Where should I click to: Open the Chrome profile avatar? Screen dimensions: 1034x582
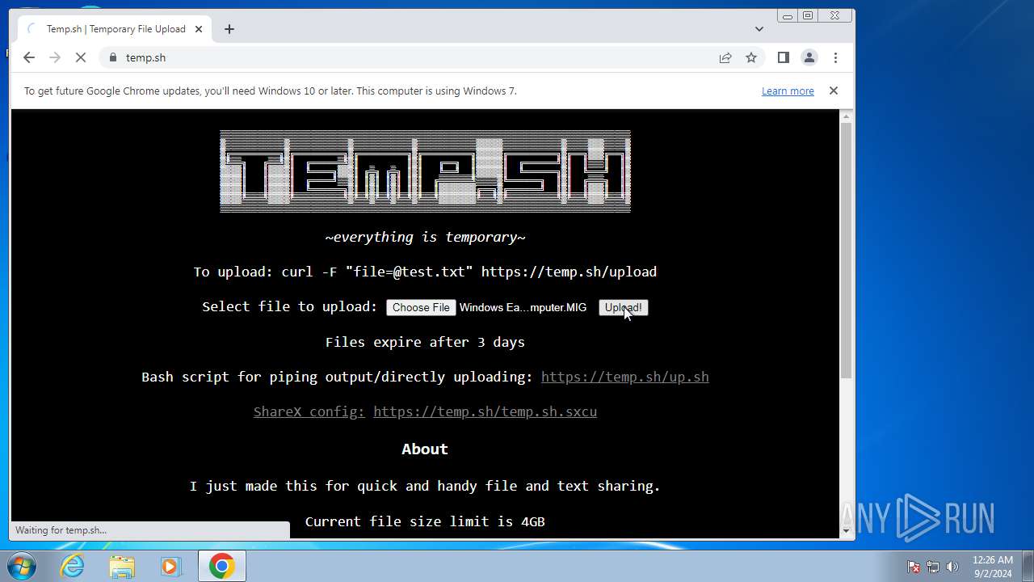point(809,57)
